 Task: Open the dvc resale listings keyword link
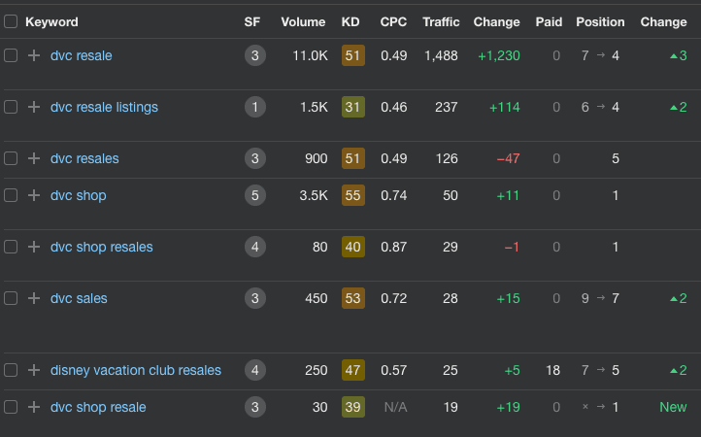[x=104, y=108]
